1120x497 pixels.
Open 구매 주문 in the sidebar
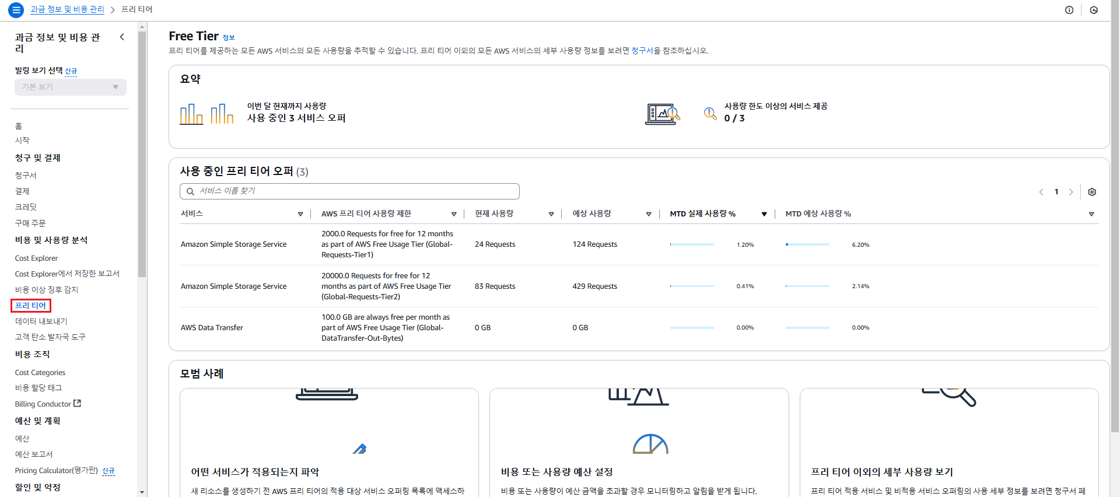tap(30, 223)
